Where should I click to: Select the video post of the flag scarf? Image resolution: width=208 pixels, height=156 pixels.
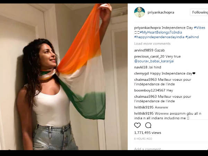[64, 77]
